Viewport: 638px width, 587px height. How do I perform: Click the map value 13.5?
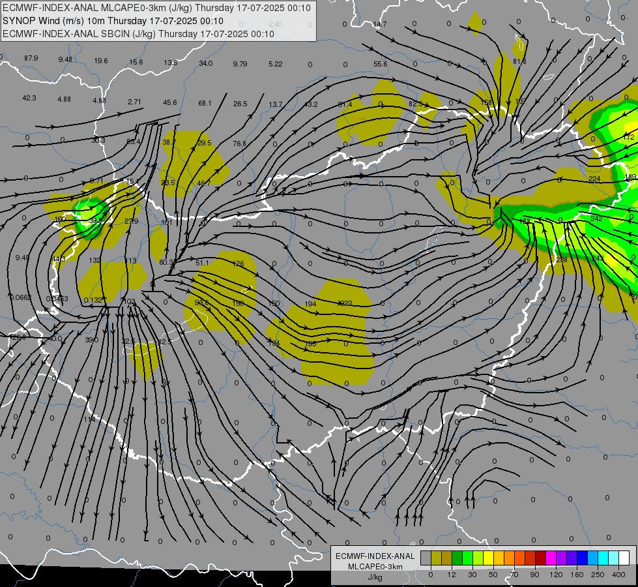pos(171,63)
